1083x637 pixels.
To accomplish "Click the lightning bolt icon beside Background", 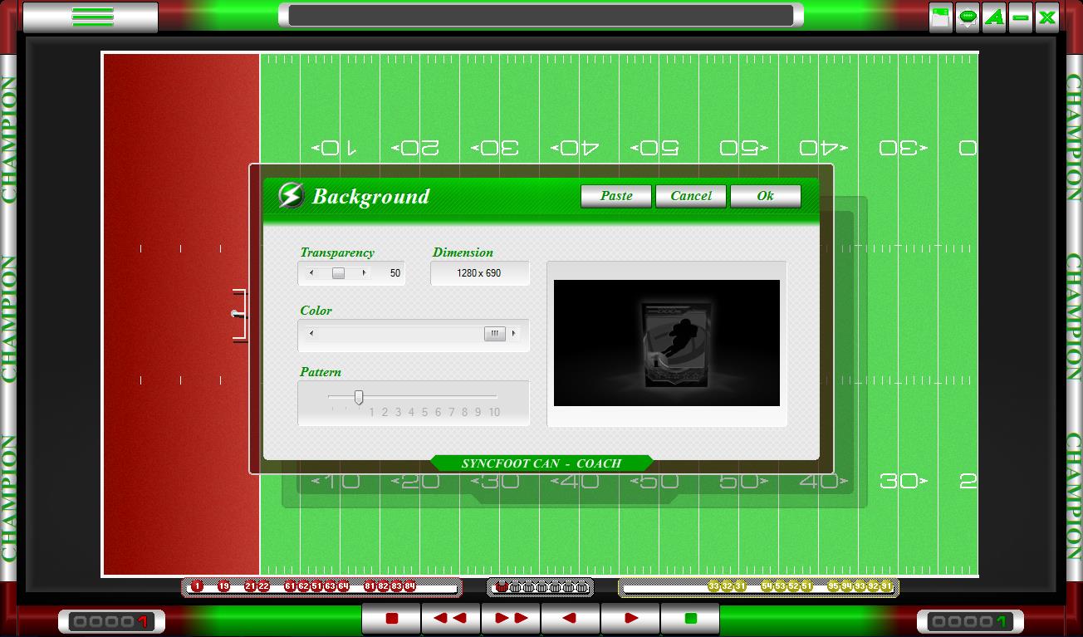I will point(290,196).
